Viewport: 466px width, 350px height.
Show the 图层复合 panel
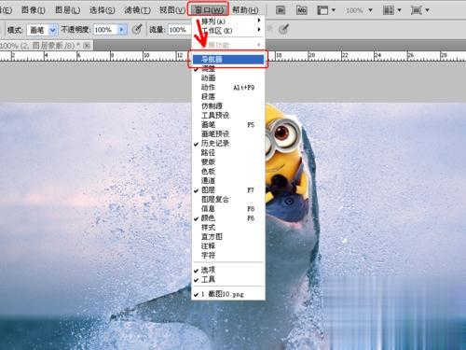click(x=228, y=200)
